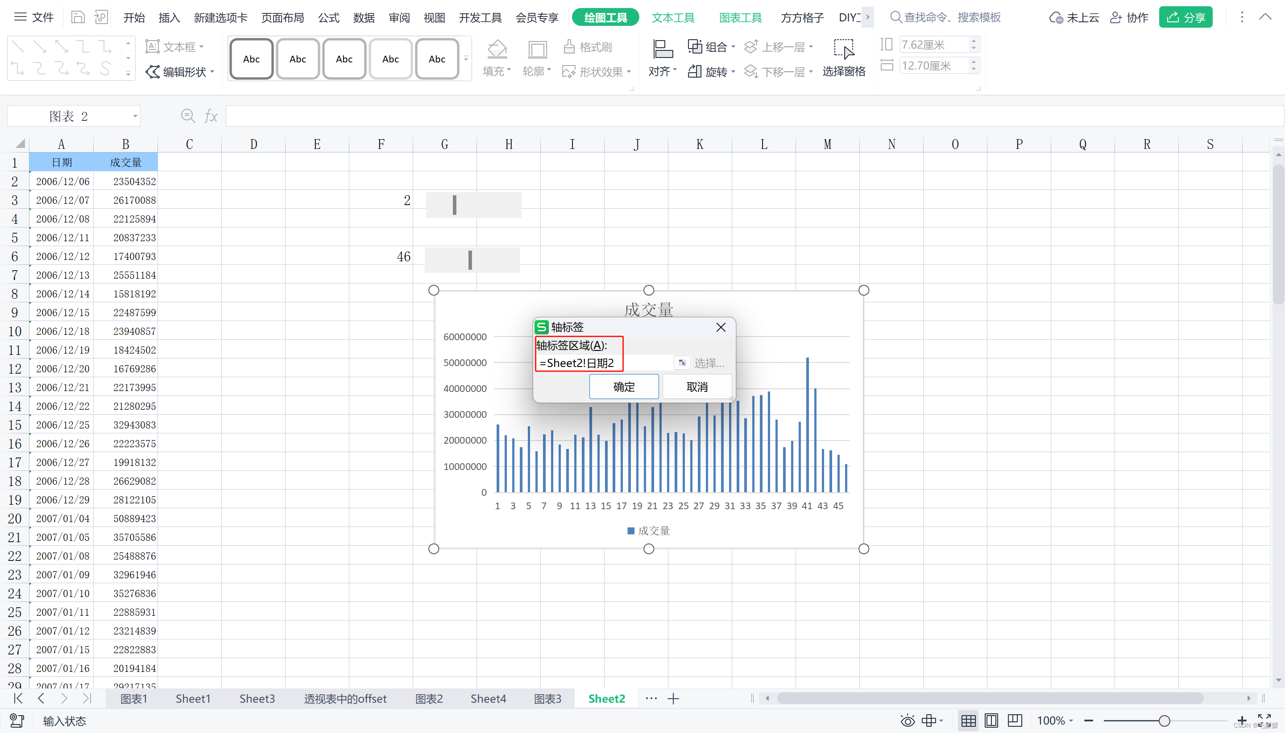Click the fx insert function icon
Viewport: 1285px width, 733px height.
point(211,116)
